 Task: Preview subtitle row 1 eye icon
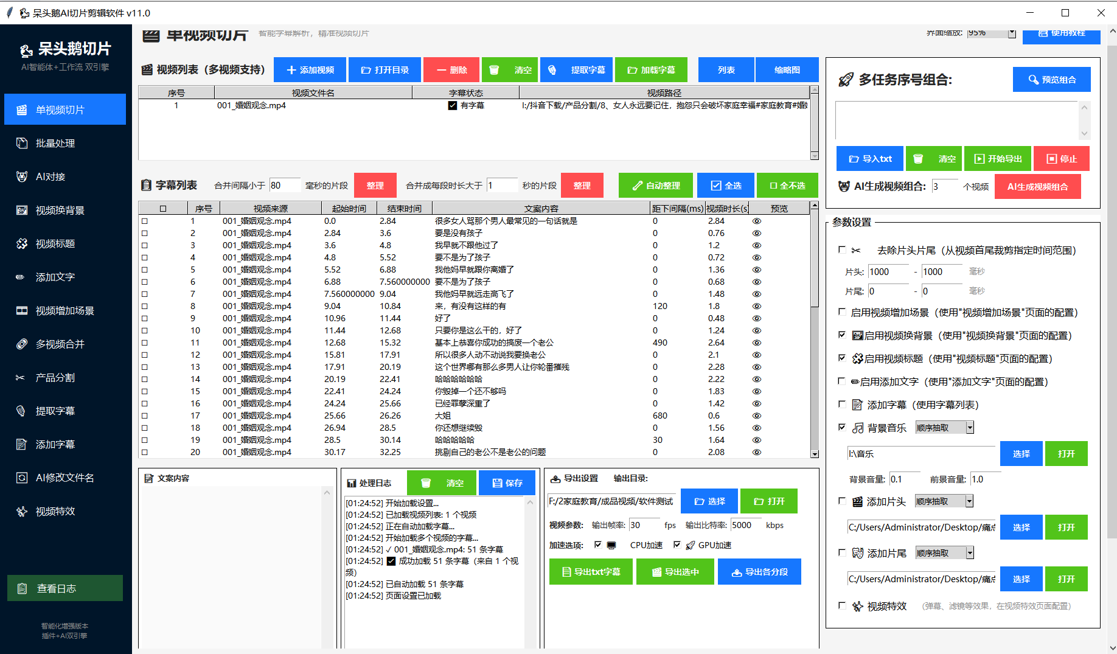coord(757,221)
